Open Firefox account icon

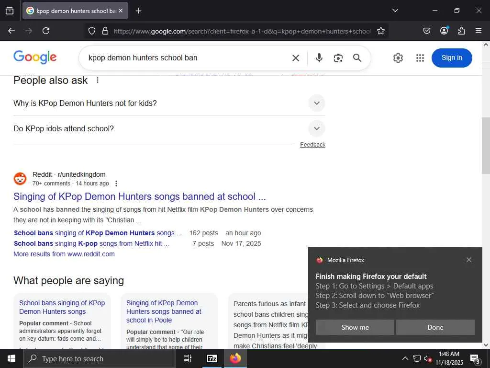click(x=444, y=30)
